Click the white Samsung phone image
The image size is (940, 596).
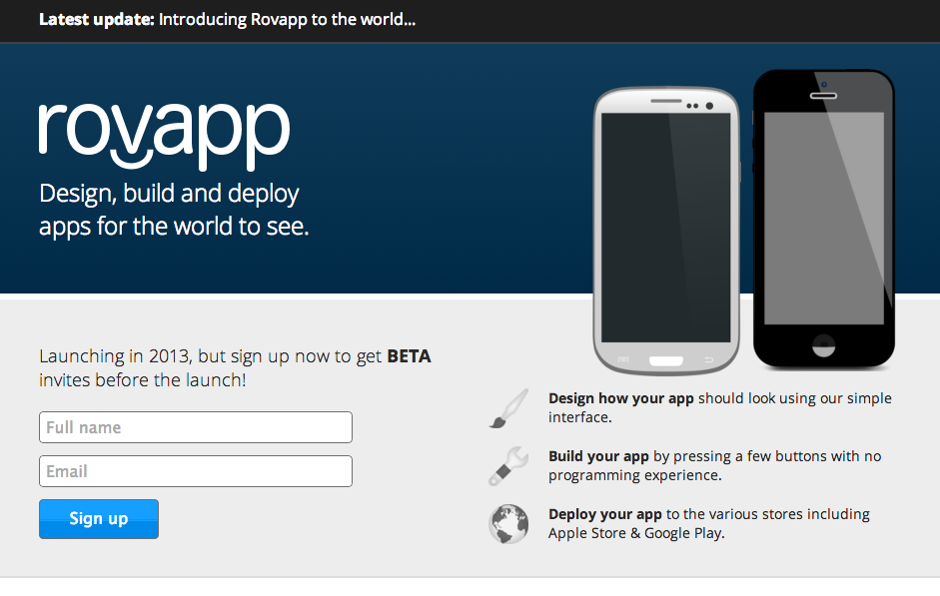click(x=666, y=232)
